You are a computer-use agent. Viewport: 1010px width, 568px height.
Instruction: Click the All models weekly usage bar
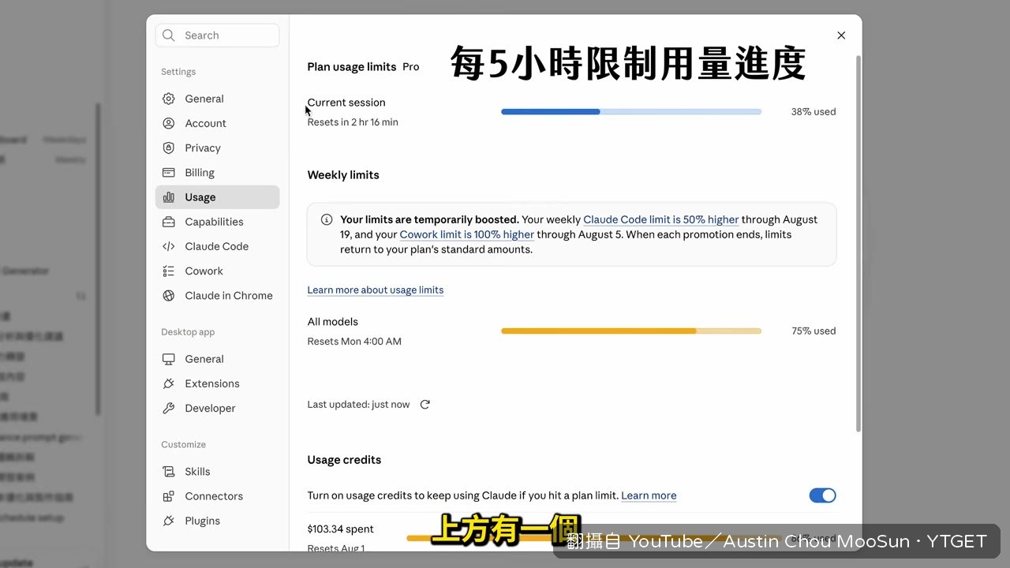631,331
